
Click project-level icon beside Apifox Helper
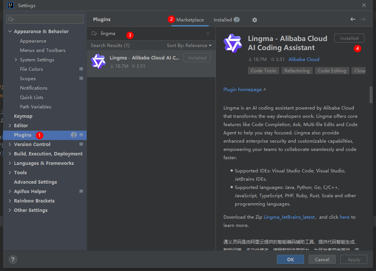tap(81, 191)
